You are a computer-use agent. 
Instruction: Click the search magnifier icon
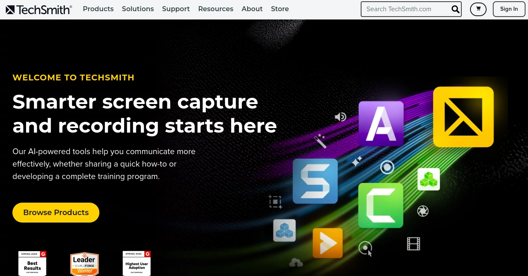456,9
